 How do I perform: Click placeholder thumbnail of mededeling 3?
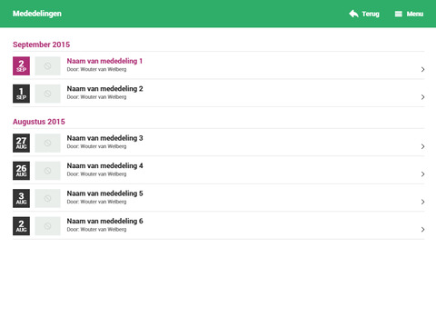tap(47, 143)
